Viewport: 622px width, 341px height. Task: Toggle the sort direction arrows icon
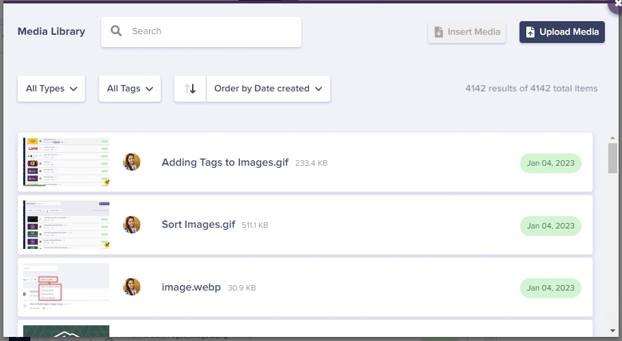point(190,89)
